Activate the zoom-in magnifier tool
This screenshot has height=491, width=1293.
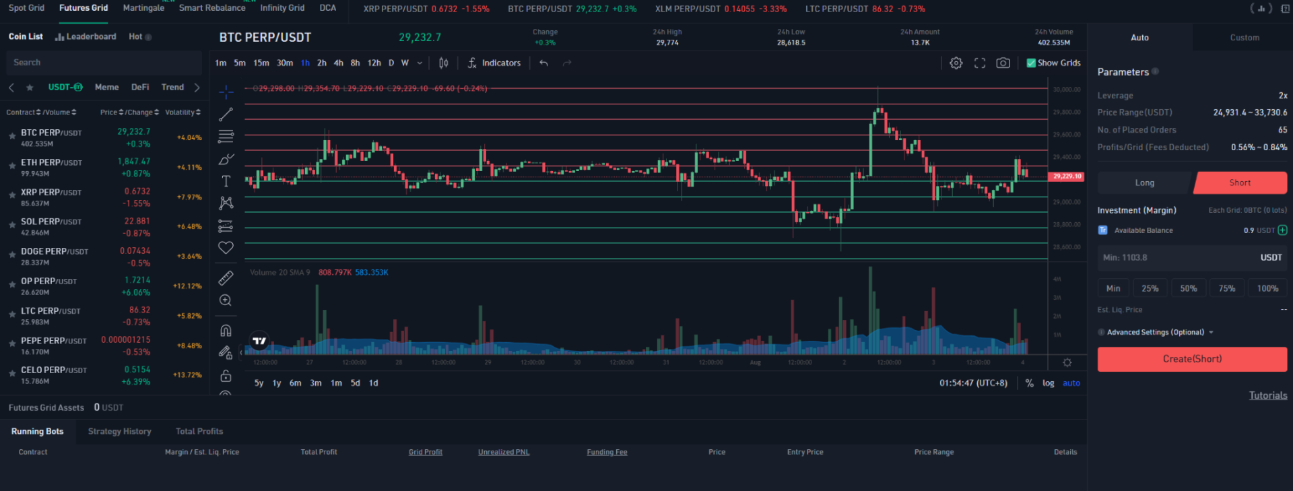point(226,300)
